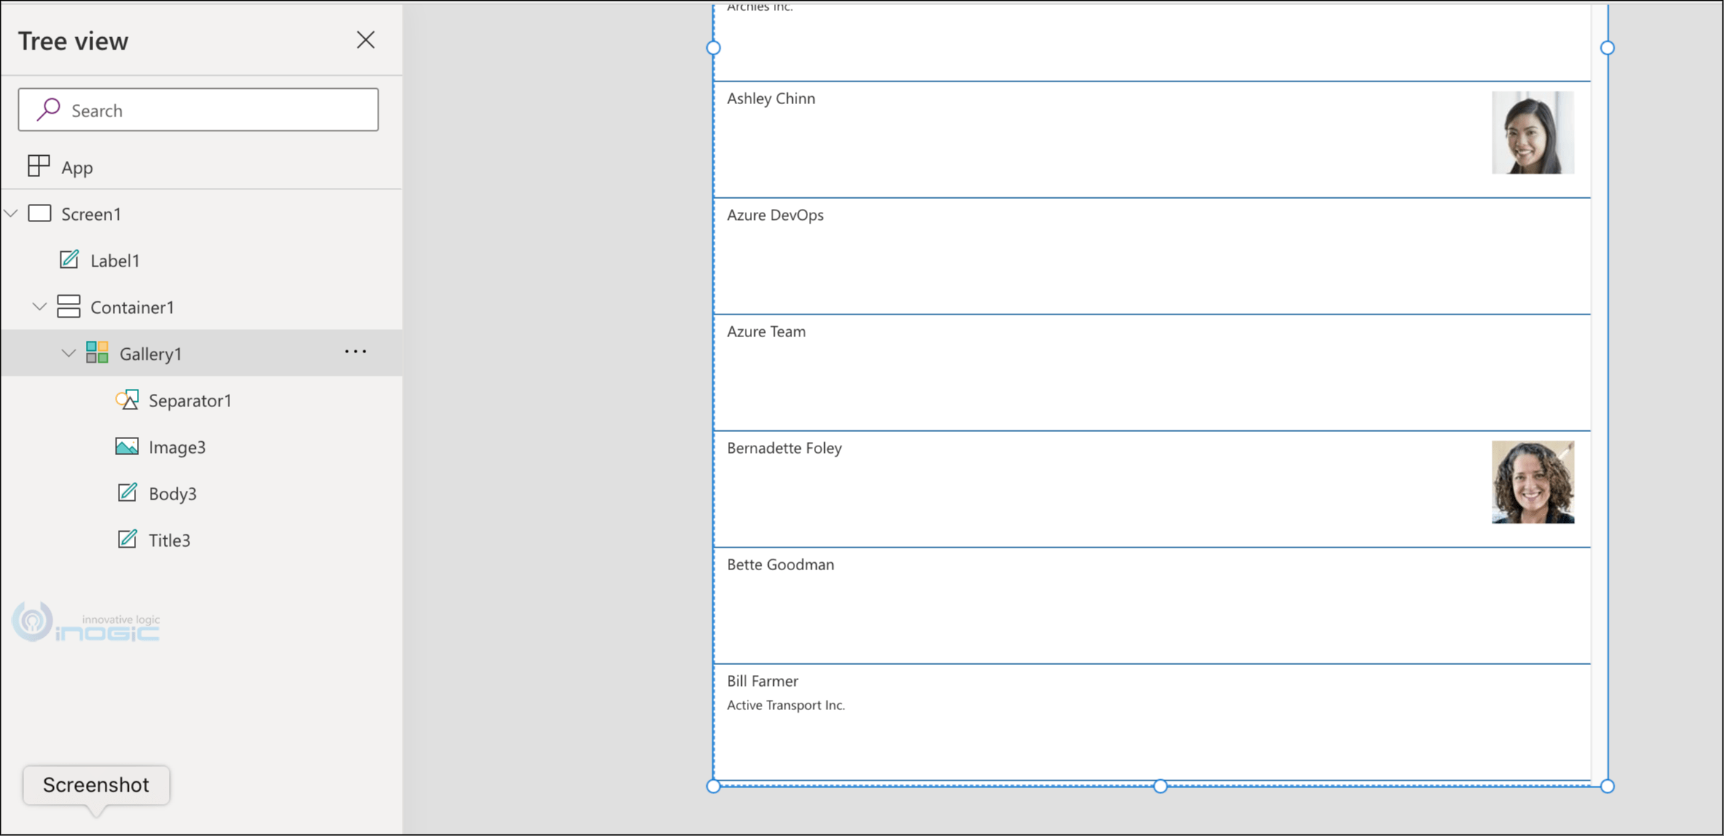Close the Tree view panel
Image resolution: width=1724 pixels, height=836 pixels.
pos(365,40)
